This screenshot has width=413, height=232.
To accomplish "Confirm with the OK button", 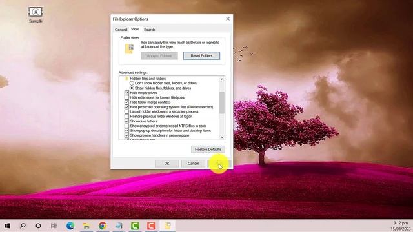I will tap(166, 164).
